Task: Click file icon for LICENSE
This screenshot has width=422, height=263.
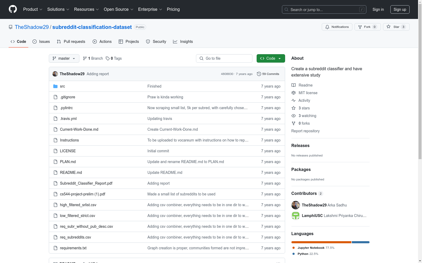Action: point(55,151)
